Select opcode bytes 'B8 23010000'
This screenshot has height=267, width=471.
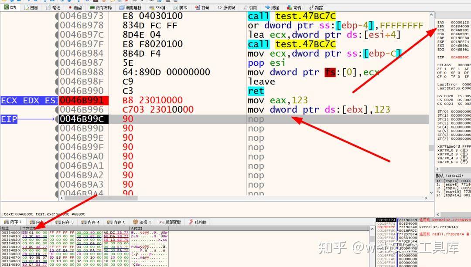(x=153, y=100)
